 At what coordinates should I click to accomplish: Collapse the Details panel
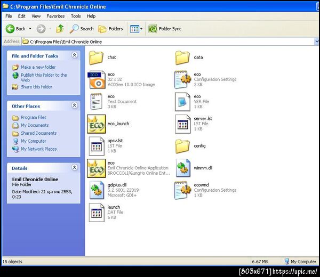pyautogui.click(x=75, y=167)
